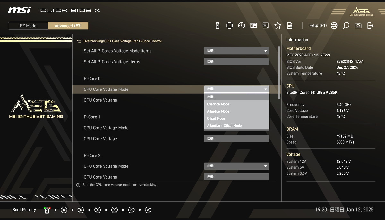Choose 自動 option in the open dropdown list
The height and width of the screenshot is (220, 385).
236,97
